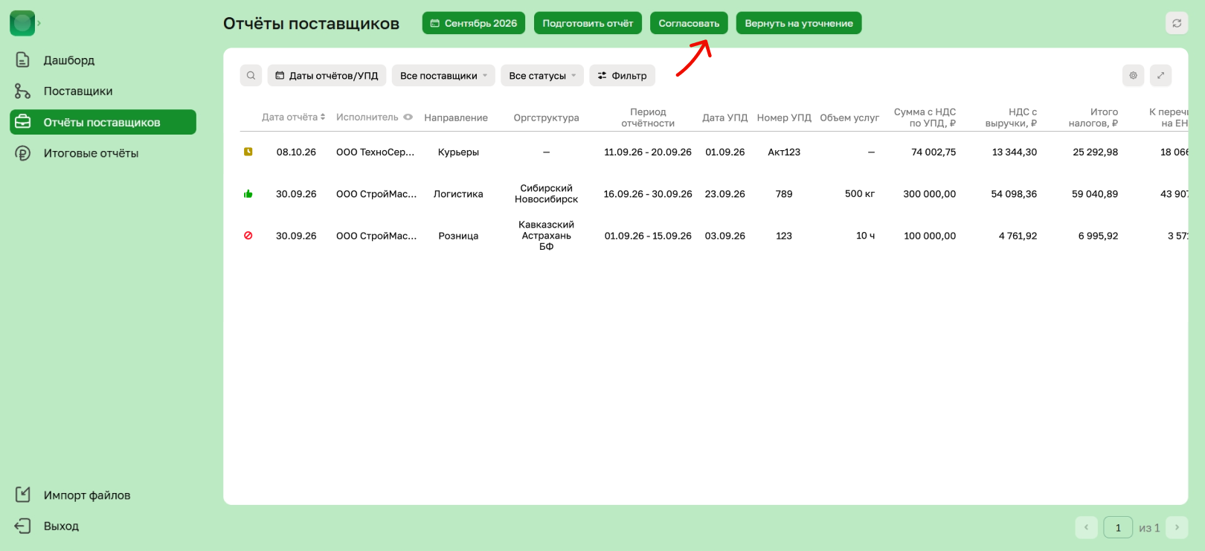Click the Согласовать button

coord(689,23)
